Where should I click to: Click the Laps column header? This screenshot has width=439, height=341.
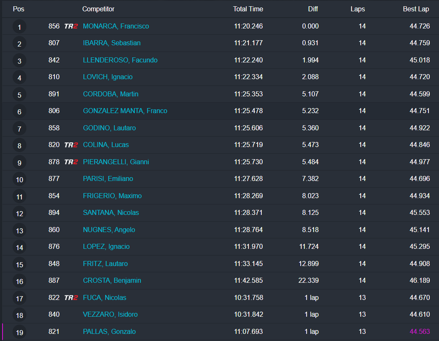pyautogui.click(x=358, y=9)
